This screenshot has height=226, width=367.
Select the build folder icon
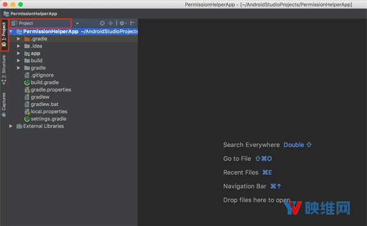pos(27,61)
